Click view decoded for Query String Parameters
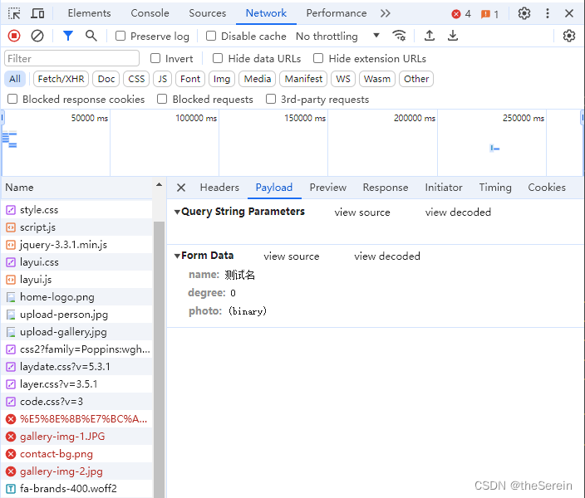This screenshot has width=585, height=498. pyautogui.click(x=458, y=212)
